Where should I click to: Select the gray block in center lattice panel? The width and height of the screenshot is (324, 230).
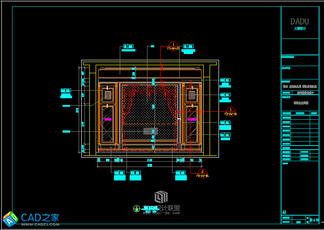click(x=150, y=131)
